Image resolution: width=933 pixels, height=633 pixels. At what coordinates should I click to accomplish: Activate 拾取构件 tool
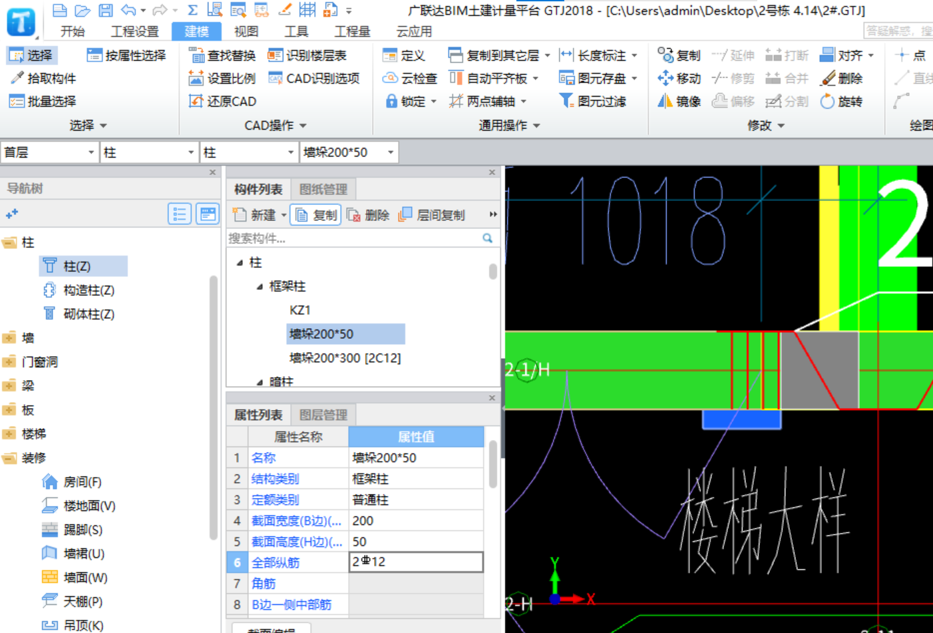(43, 79)
